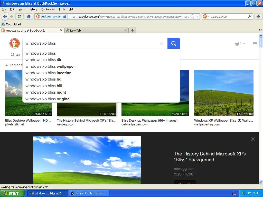
Task: Choose suggestion windows xp bliss night
Action: point(101,92)
